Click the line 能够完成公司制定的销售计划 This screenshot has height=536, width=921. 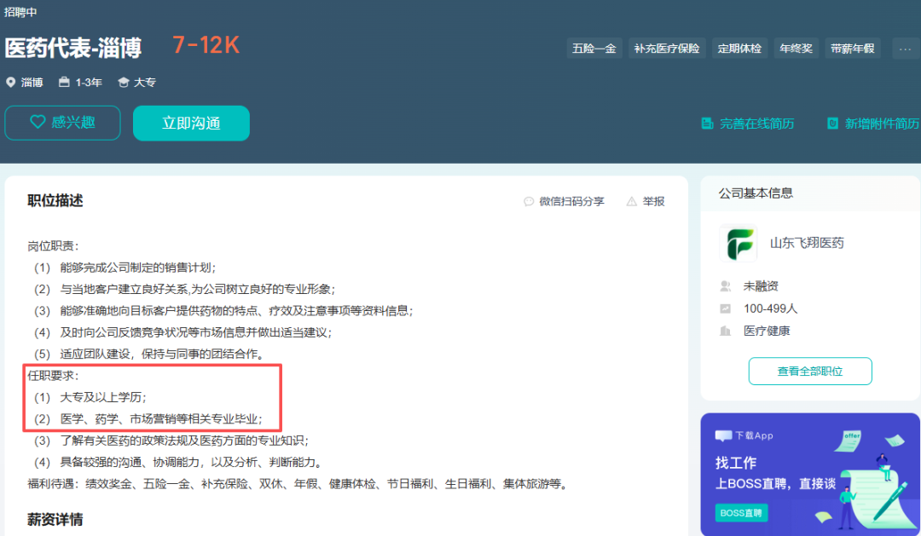125,268
